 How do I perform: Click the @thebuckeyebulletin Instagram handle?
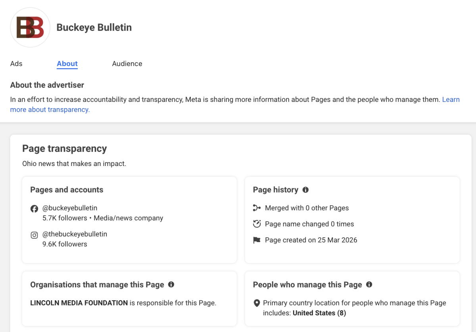click(75, 234)
